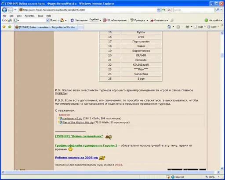Click the browser Back arrow button
Image resolution: width=225 pixels, height=180 pixels.
4,10
